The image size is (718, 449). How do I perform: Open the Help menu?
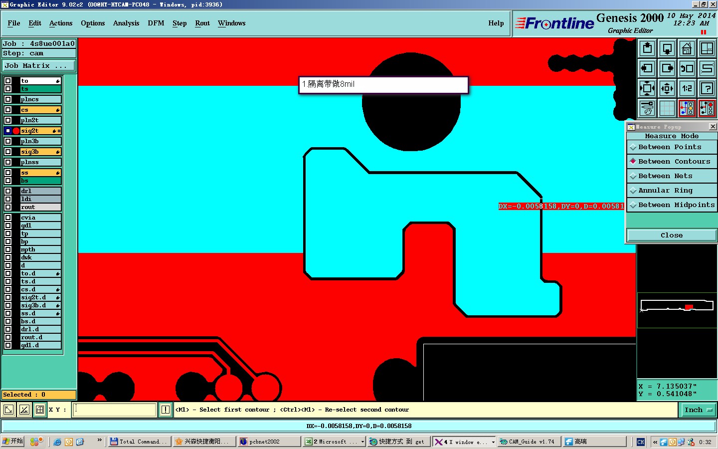click(x=496, y=23)
